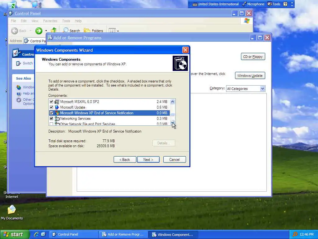The height and width of the screenshot is (239, 318).
Task: Launch Internet Explorer from quick launch
Action: pos(37,234)
